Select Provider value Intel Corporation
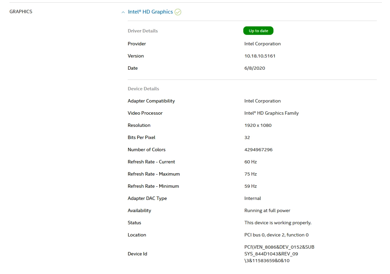This screenshot has height=274, width=390. click(x=262, y=44)
